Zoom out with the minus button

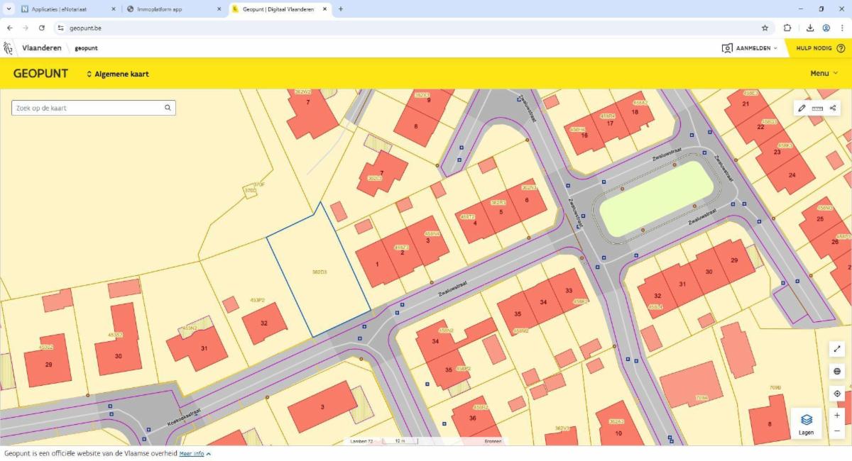[837, 431]
